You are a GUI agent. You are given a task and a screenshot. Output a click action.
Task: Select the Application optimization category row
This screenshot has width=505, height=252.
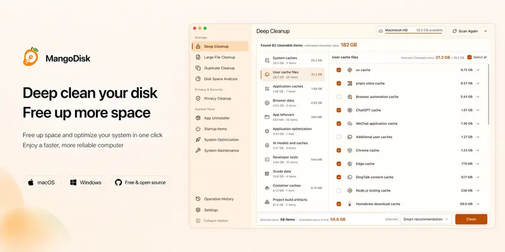(292, 131)
